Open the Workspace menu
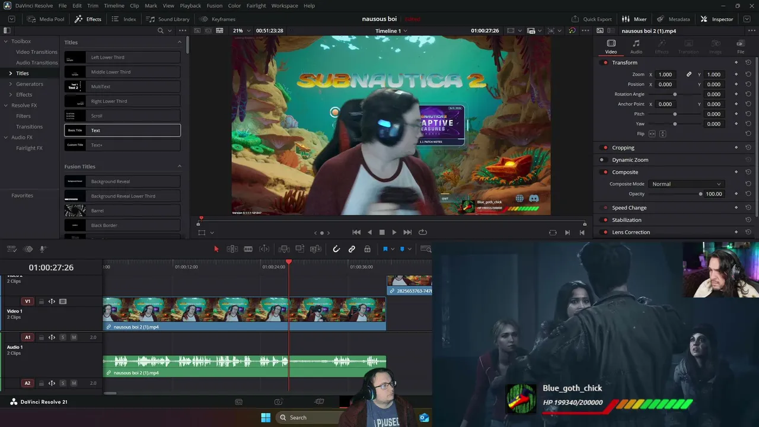The width and height of the screenshot is (759, 427). tap(285, 6)
